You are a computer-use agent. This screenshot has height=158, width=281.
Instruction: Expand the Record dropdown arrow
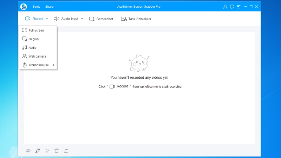click(x=47, y=19)
